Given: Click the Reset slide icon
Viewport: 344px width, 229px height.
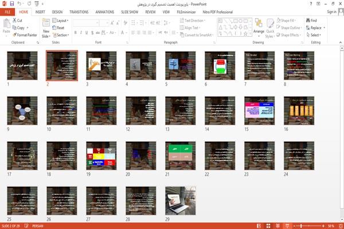Looking at the screenshot, I should (x=54, y=28).
